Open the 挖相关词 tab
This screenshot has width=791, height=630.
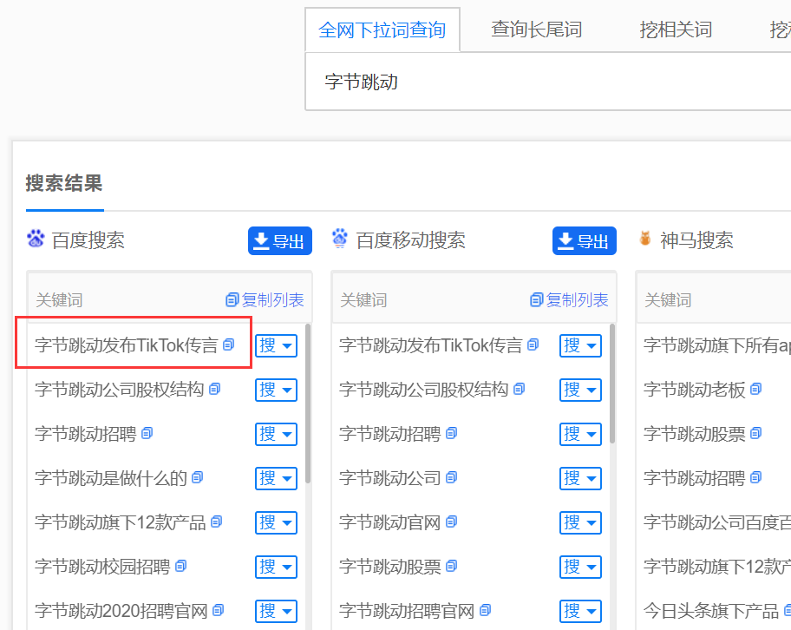point(676,29)
